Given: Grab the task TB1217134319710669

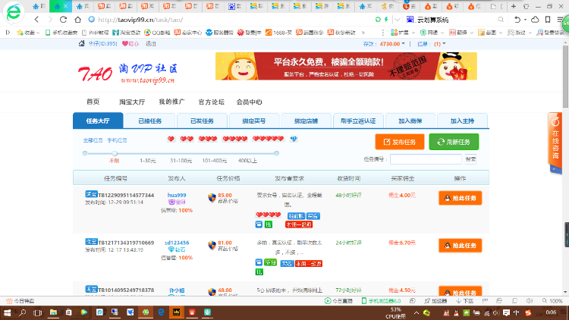Looking at the screenshot, I should click(x=461, y=246).
